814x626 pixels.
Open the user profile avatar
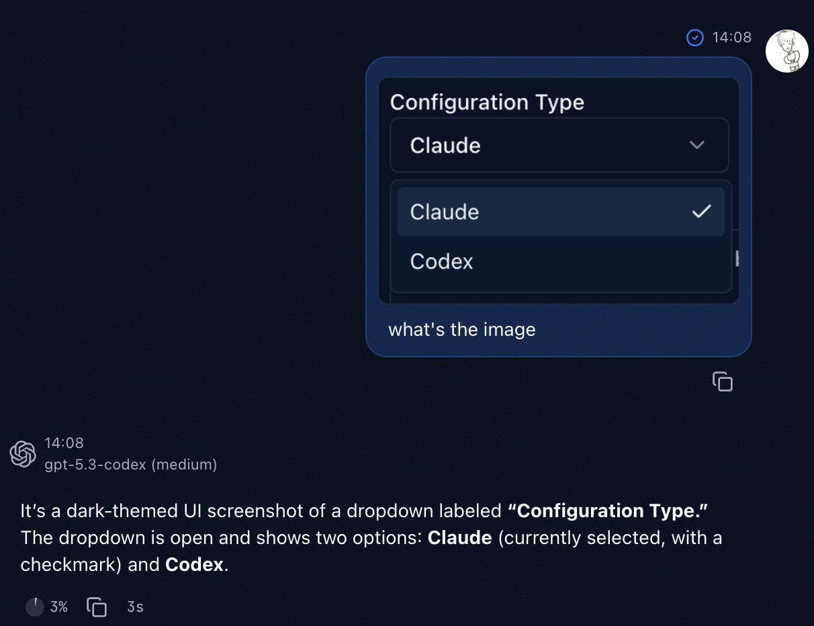pos(786,51)
